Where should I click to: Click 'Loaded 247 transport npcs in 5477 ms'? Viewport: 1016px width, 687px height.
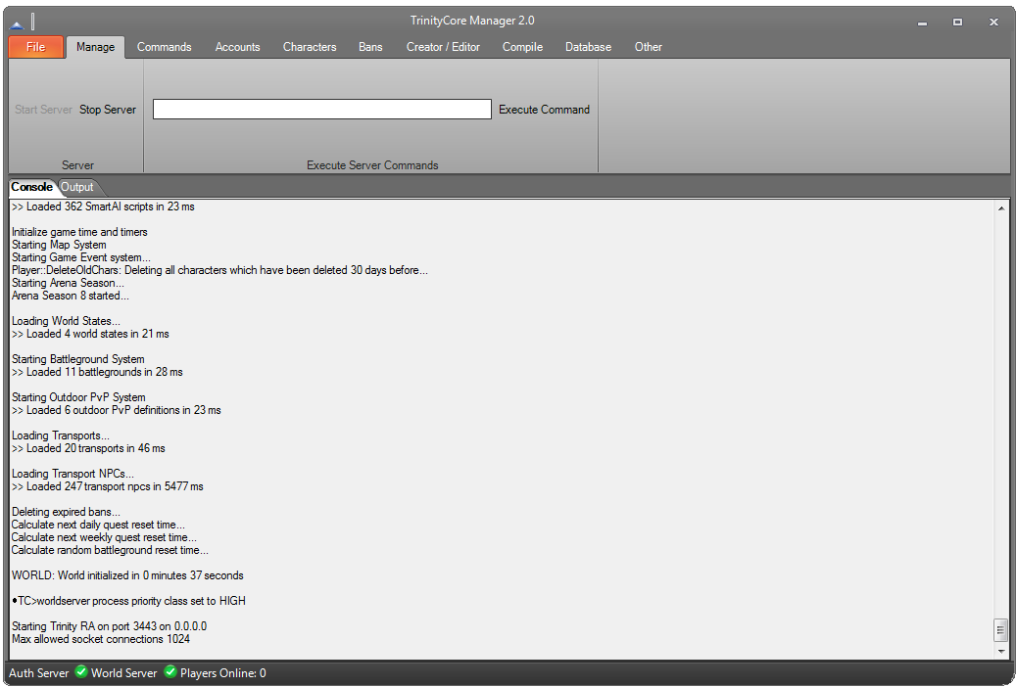coord(108,486)
